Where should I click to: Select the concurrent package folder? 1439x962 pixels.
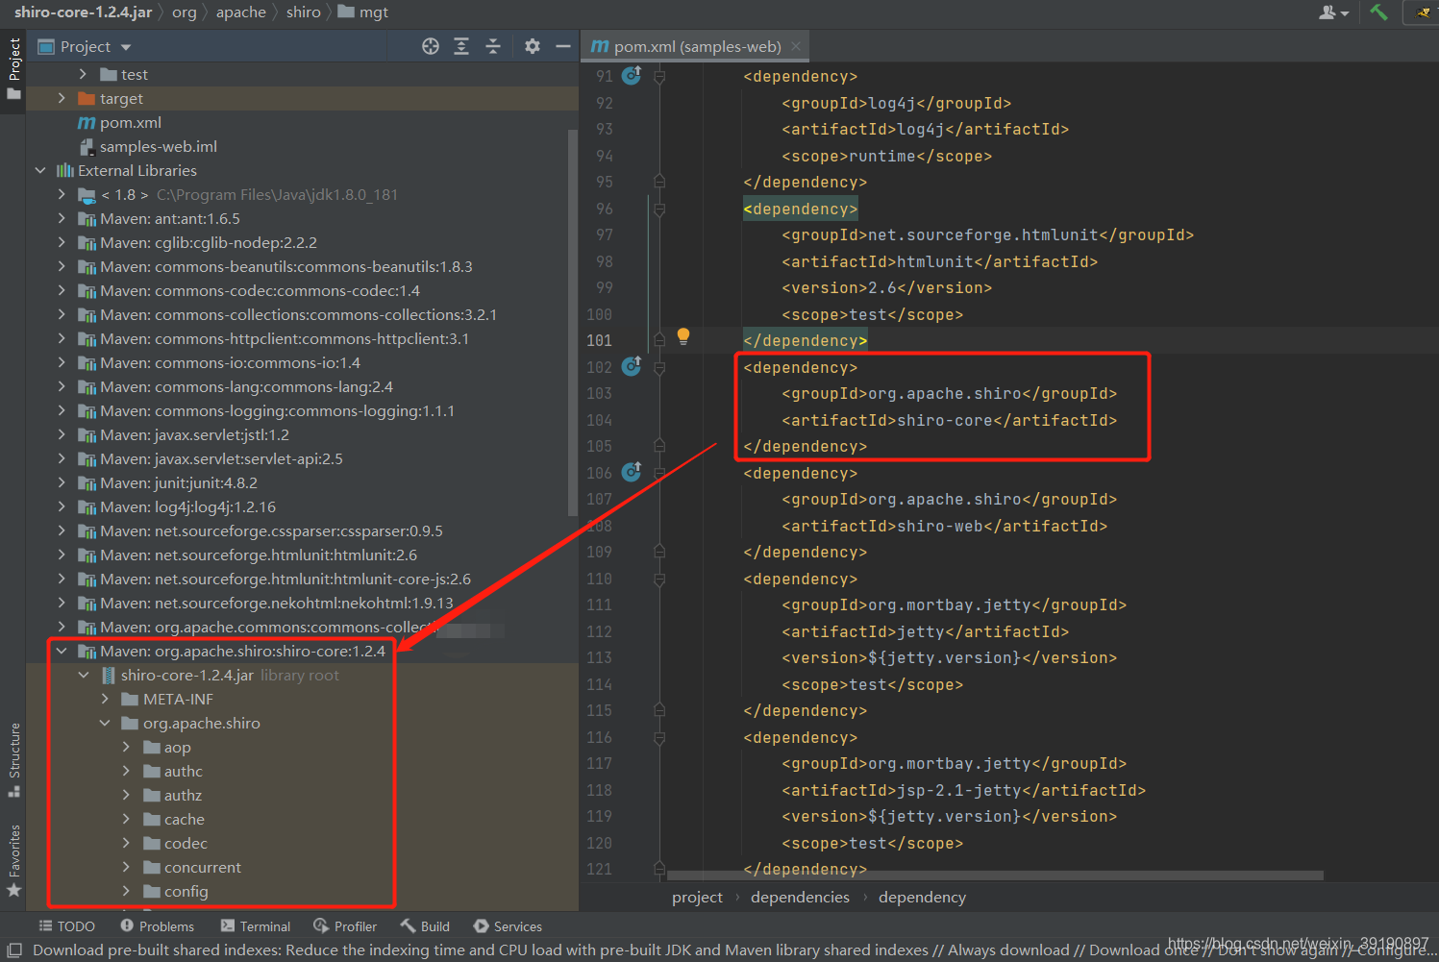[192, 867]
